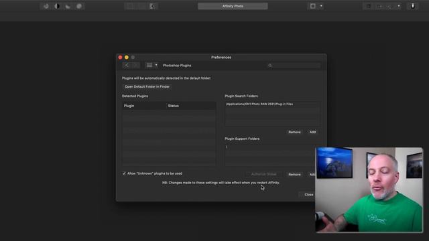Click the Assistant icon at toolbar's far right
Viewport: 429px width, 241px height.
(413, 6)
